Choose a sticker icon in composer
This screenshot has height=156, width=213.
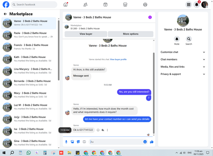78,142
